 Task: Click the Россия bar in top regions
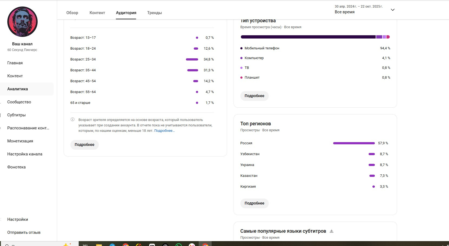point(354,143)
